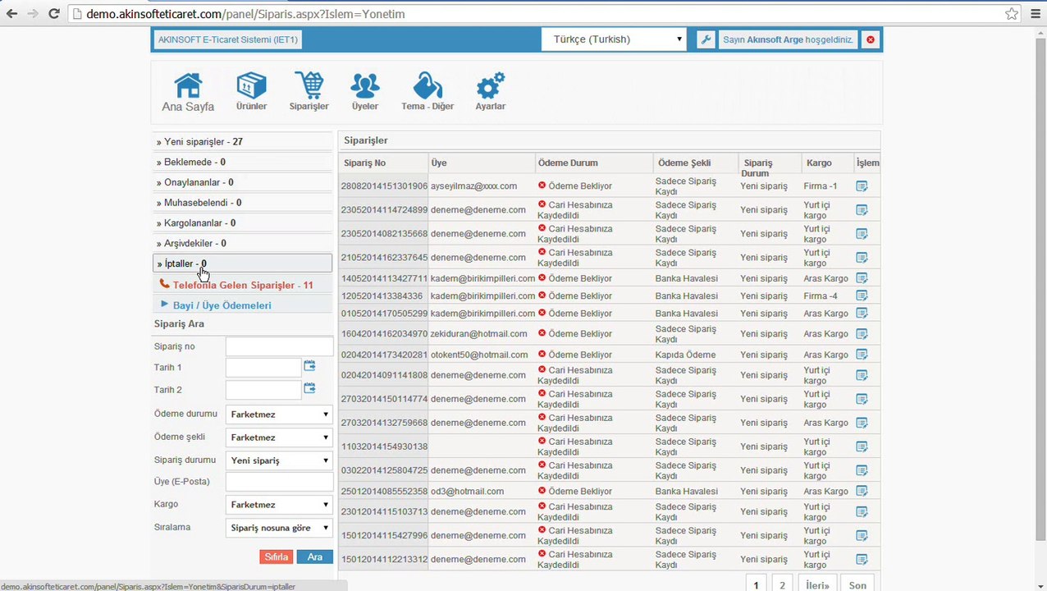Screen dimensions: 1047x591
Task: Select Arşivdekiler - 0 menu item
Action: click(243, 243)
